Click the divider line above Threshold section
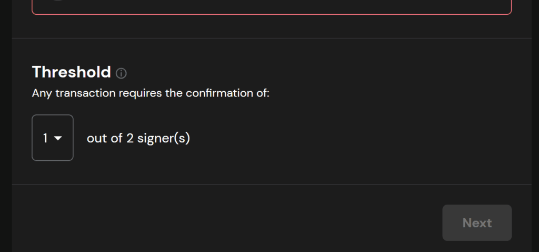This screenshot has height=252, width=539. [272, 38]
